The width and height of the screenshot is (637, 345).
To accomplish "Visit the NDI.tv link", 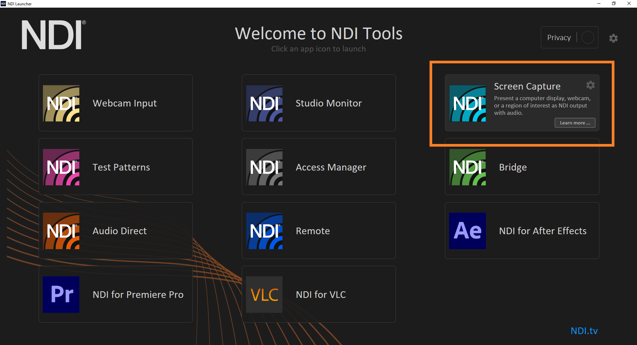I will pyautogui.click(x=584, y=331).
